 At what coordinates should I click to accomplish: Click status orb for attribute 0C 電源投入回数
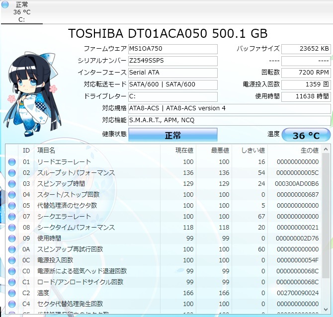(x=12, y=260)
